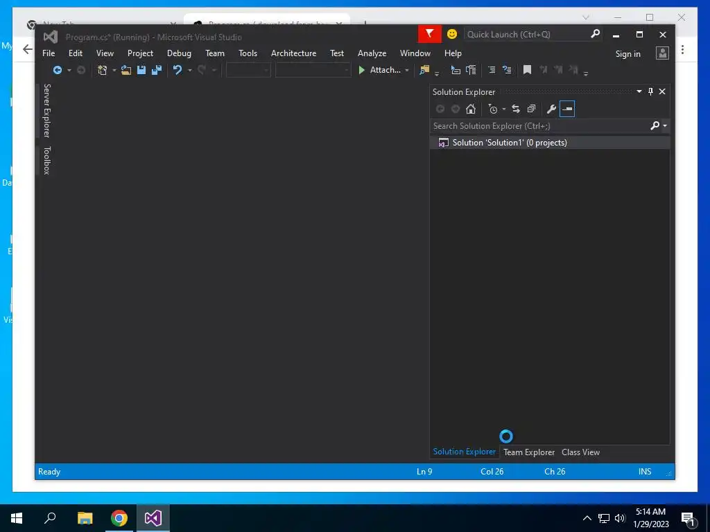
Task: Click Sync with Active Document icon
Action: [516, 109]
